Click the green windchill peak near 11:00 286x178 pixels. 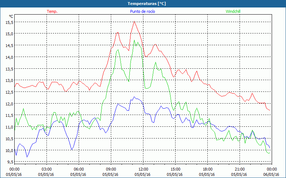coord(134,40)
